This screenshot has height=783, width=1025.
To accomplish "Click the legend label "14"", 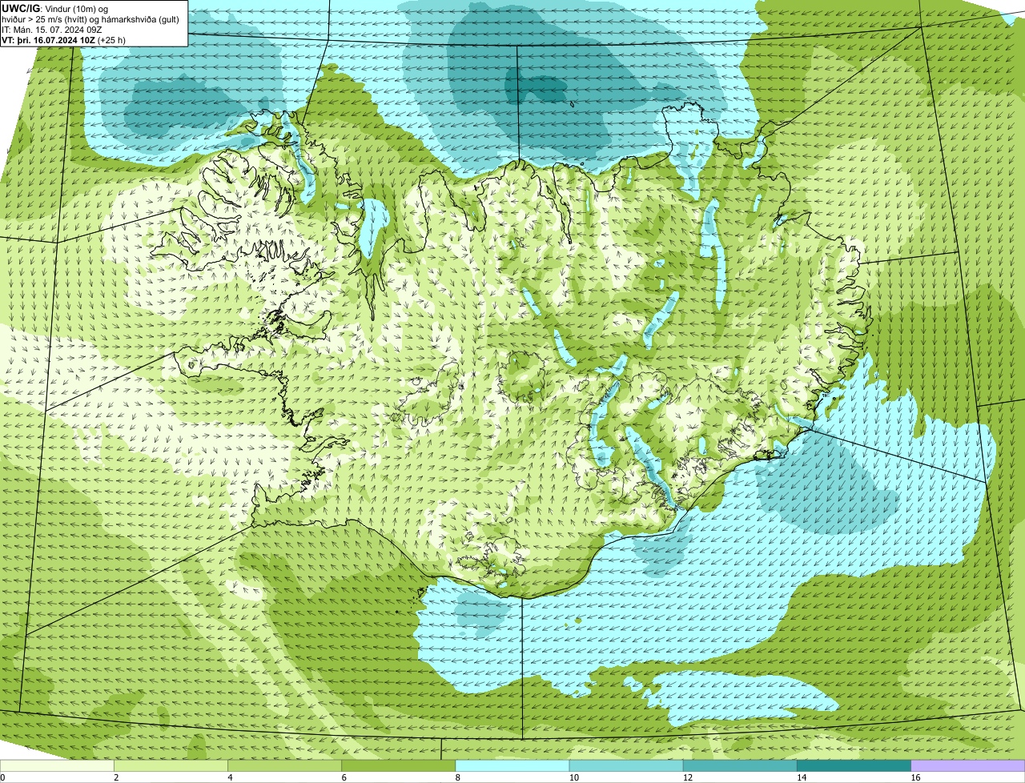I will [801, 777].
